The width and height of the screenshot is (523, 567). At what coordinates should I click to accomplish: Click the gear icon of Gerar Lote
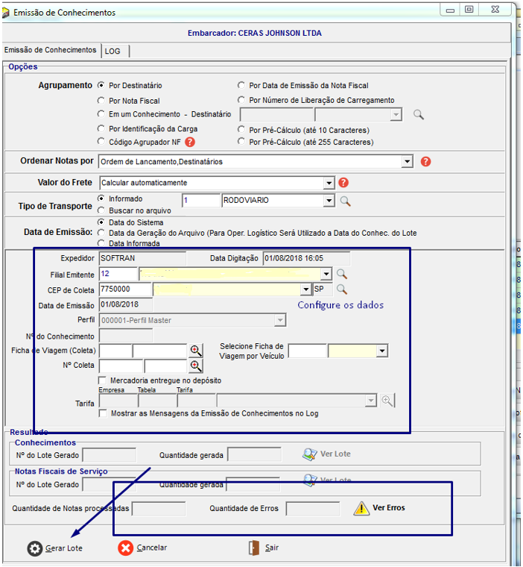coord(35,548)
